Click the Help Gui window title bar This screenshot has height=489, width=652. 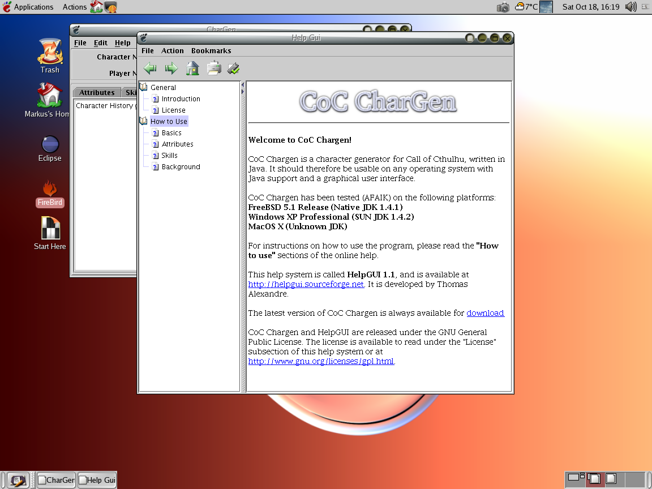pos(306,38)
